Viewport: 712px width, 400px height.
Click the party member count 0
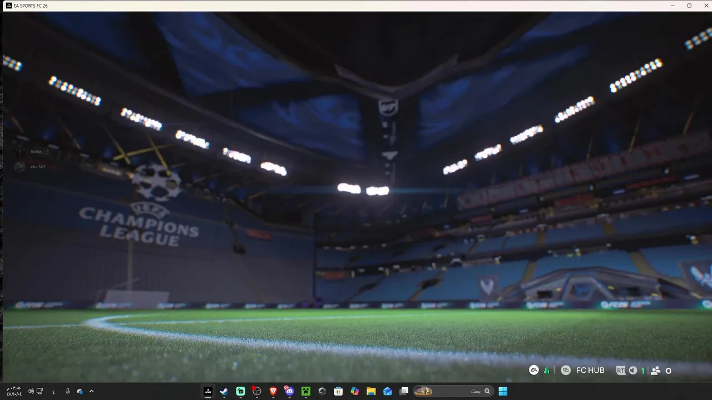(668, 371)
